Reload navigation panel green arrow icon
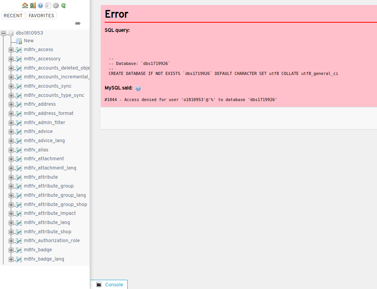 tap(63, 5)
